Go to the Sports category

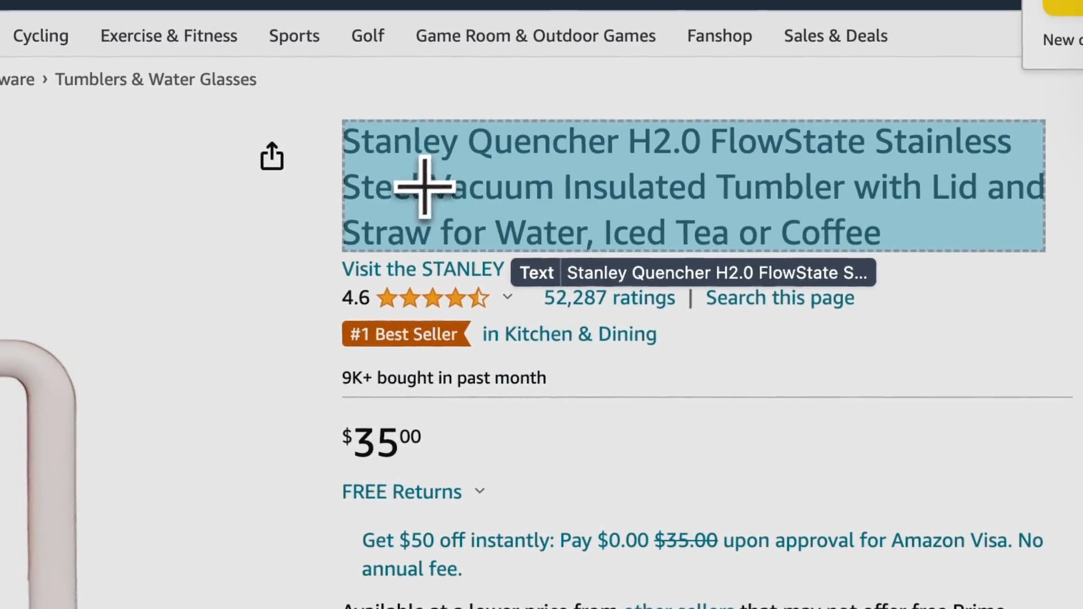pyautogui.click(x=294, y=36)
